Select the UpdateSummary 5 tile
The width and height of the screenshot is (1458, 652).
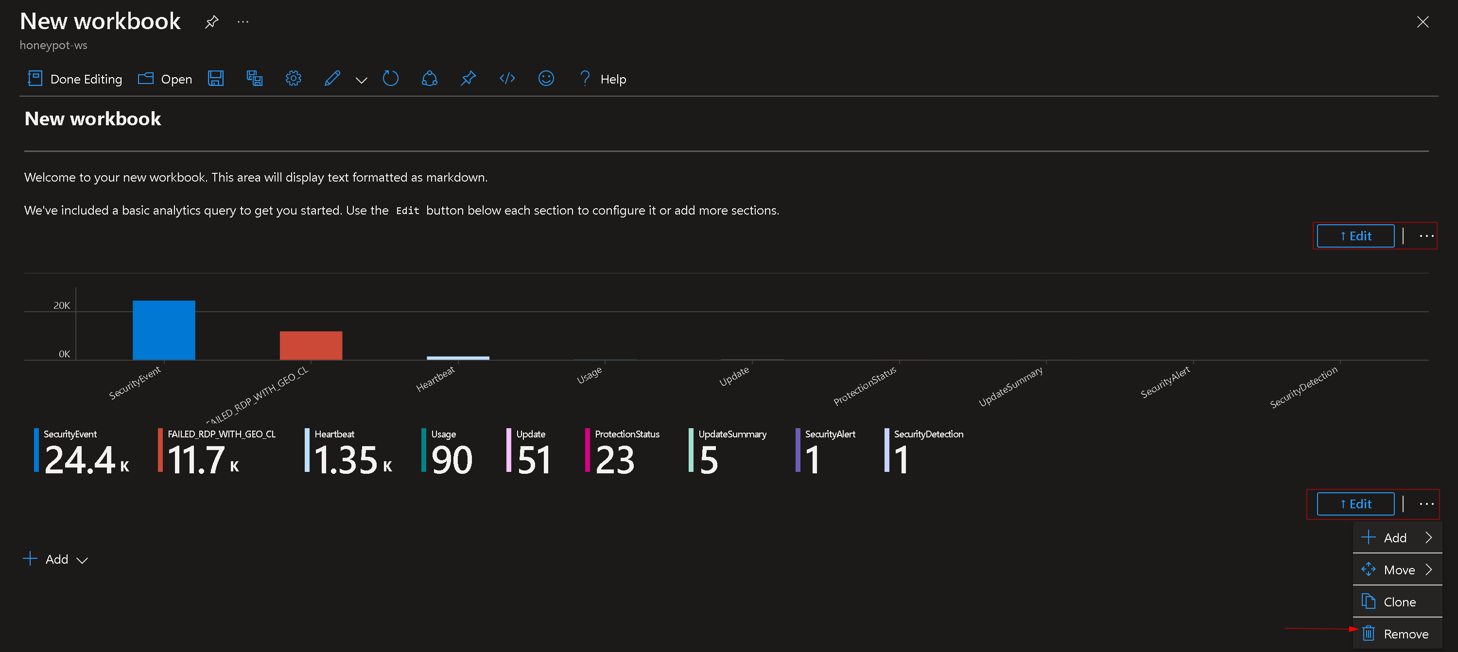coord(728,451)
